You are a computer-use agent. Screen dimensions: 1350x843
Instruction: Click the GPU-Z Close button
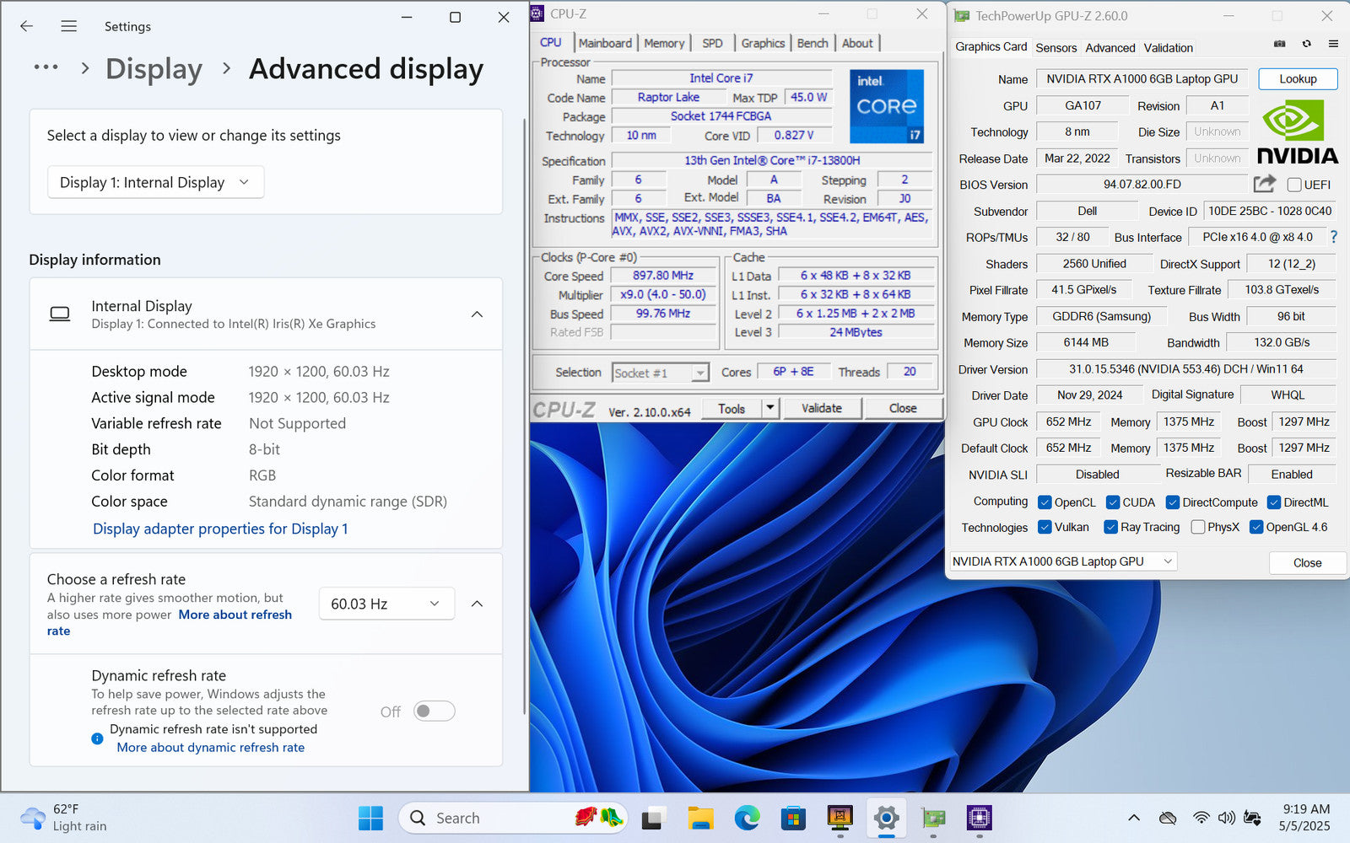point(1307,562)
